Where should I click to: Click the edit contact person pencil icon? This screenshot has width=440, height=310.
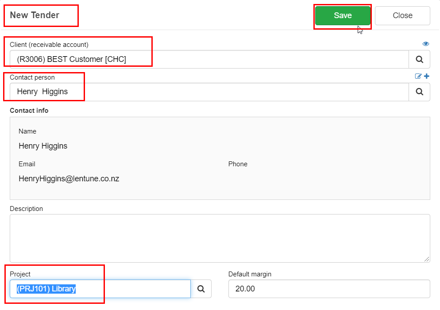[418, 76]
